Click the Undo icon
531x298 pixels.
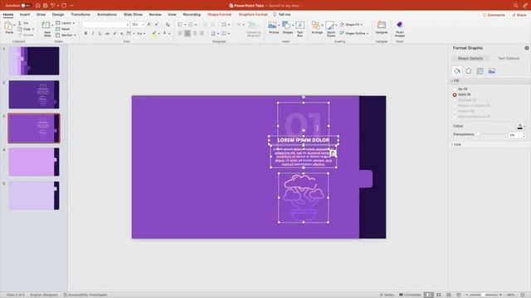(53, 6)
